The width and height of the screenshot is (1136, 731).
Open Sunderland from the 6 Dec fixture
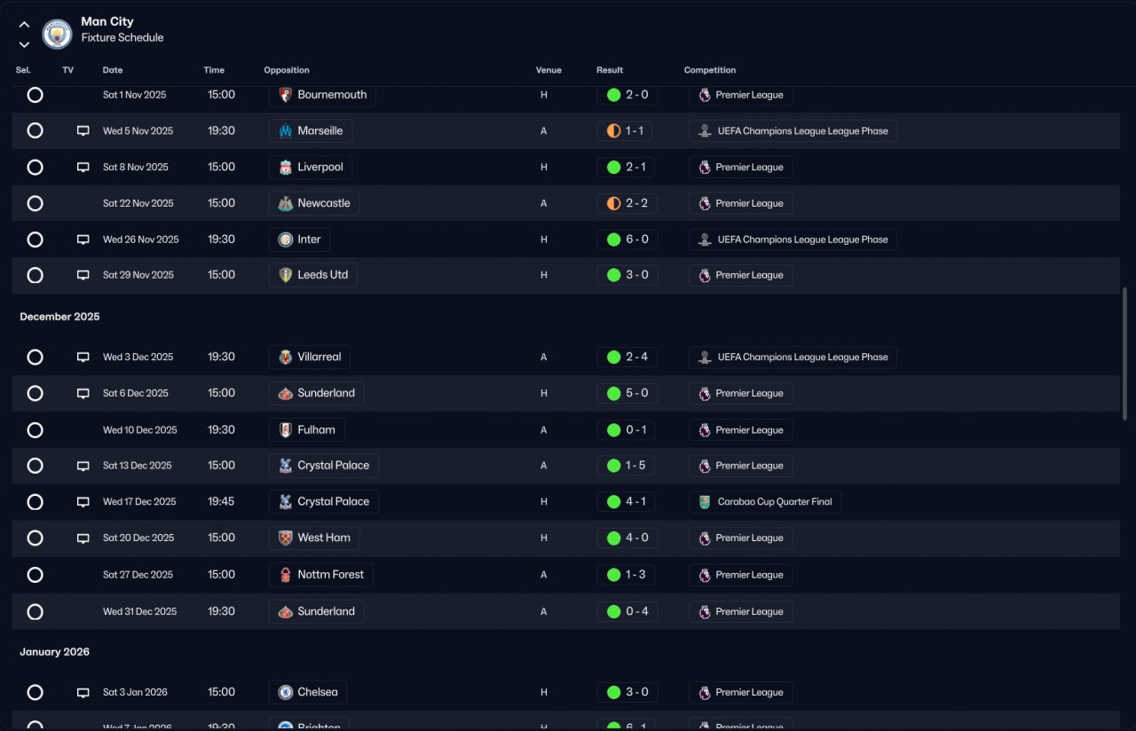[x=317, y=393]
